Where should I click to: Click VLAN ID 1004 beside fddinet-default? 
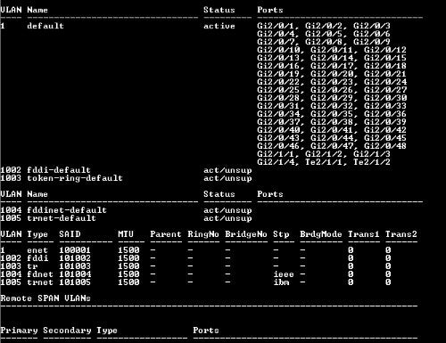coord(11,210)
